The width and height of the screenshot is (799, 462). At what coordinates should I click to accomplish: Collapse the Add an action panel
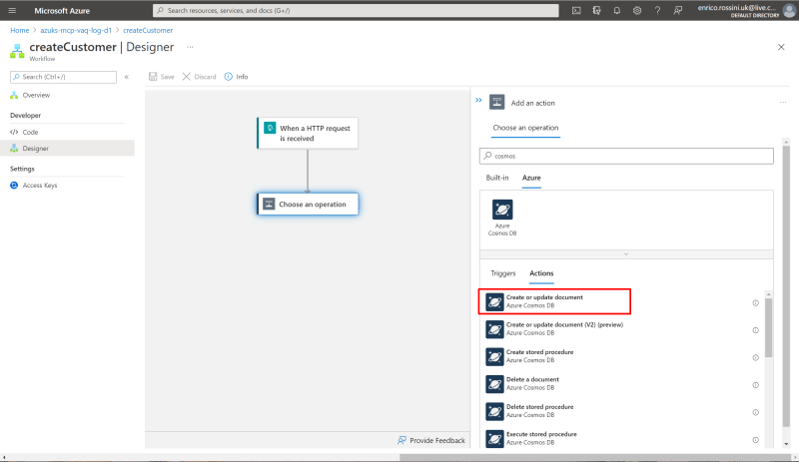click(x=478, y=101)
